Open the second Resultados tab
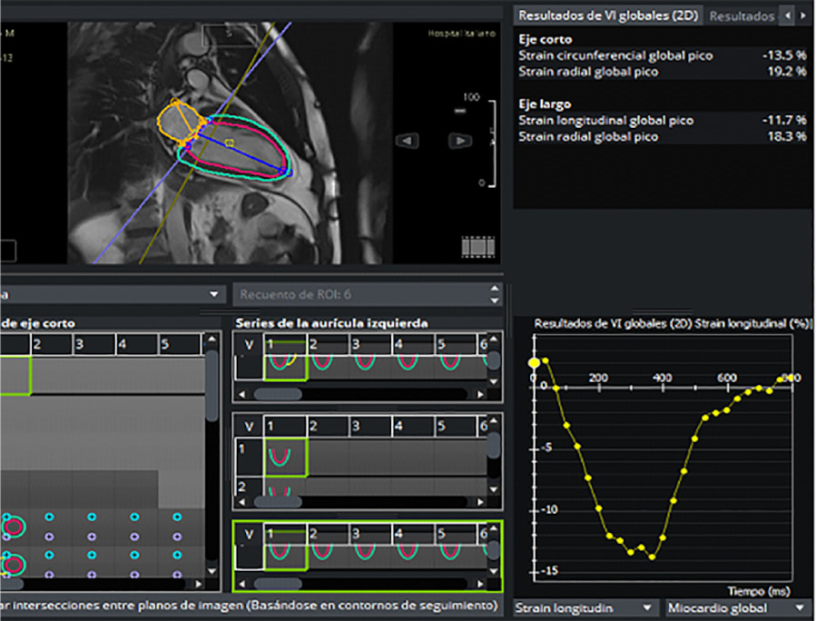Viewport: 817px width, 621px height. coord(741,16)
